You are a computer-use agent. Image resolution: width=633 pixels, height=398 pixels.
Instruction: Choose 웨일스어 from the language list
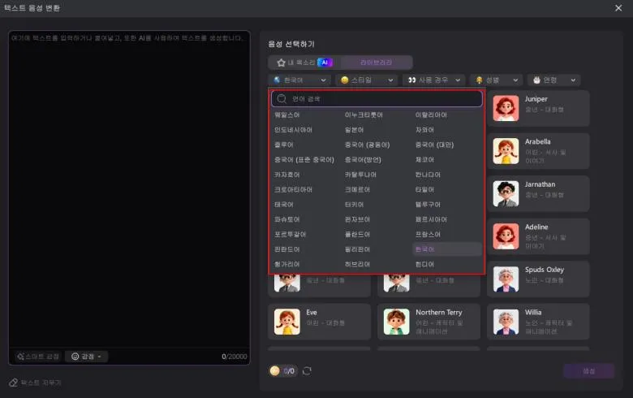(x=287, y=115)
